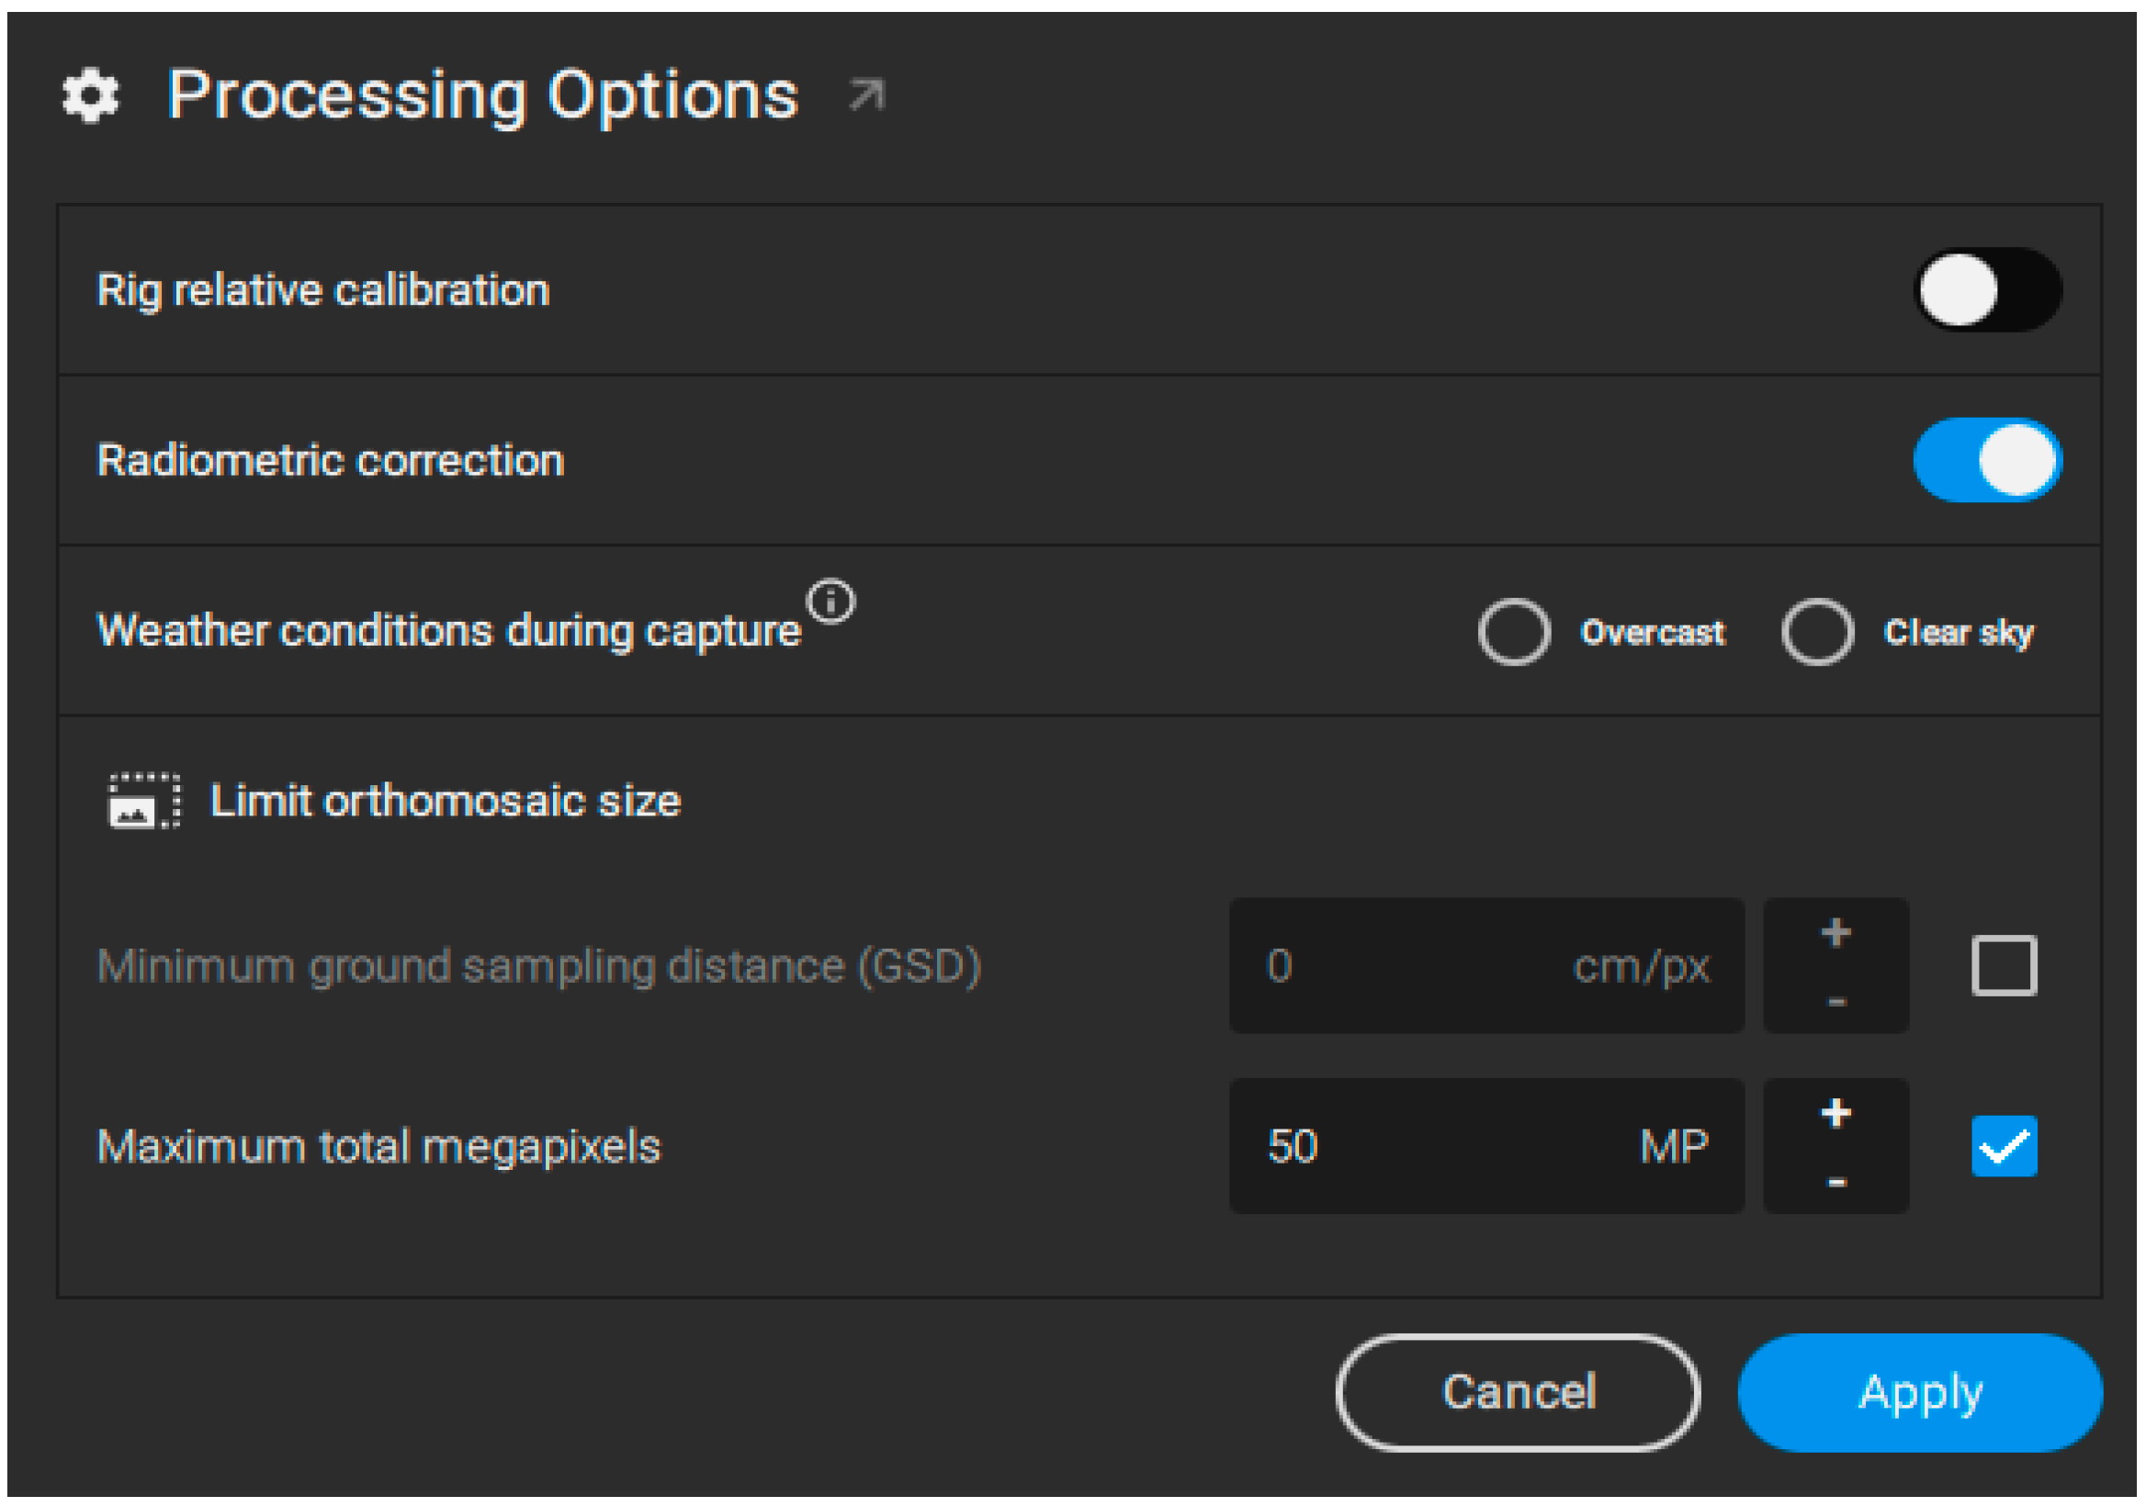Uncheck Maximum total megapixels checkbox
Image resolution: width=2146 pixels, height=1507 pixels.
pyautogui.click(x=2004, y=1146)
